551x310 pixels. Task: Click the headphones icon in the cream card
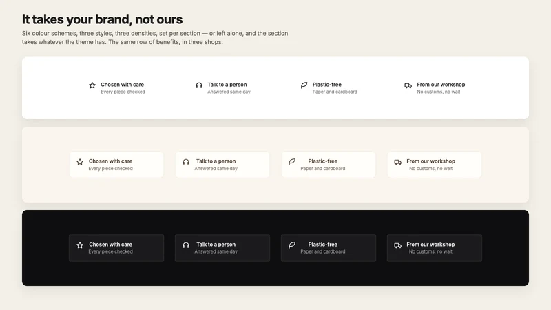186,162
